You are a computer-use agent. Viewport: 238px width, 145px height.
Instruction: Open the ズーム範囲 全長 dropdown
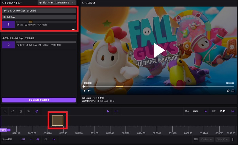click(x=27, y=139)
